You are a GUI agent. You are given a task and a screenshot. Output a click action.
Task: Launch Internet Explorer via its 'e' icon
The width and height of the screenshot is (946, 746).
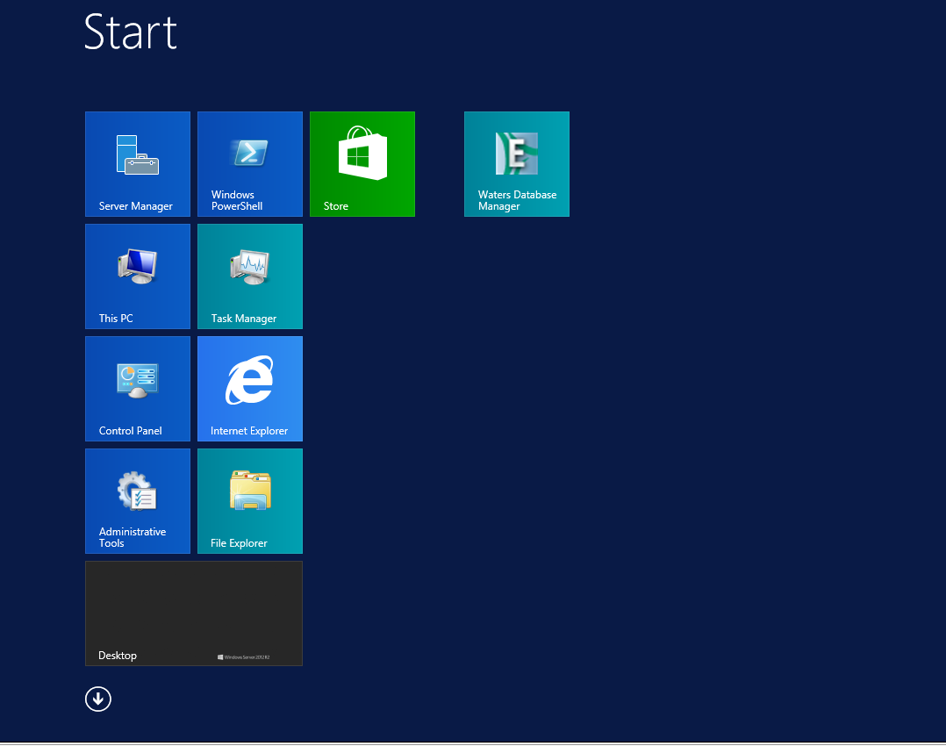[x=249, y=380]
